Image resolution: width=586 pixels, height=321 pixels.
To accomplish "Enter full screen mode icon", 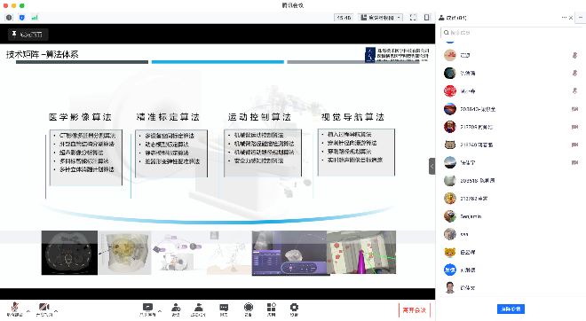I will click(413, 18).
